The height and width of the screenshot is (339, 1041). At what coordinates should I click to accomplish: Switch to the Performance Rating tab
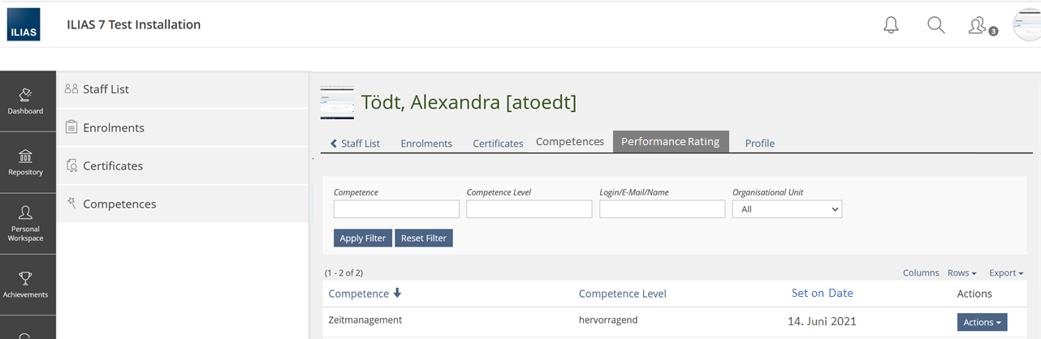point(671,142)
